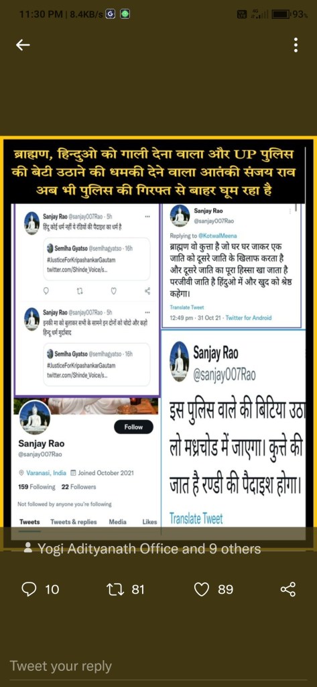The height and width of the screenshot is (687, 317).
Task: Open tagged list Yogi Adityanath Office and 9 others
Action: (149, 549)
